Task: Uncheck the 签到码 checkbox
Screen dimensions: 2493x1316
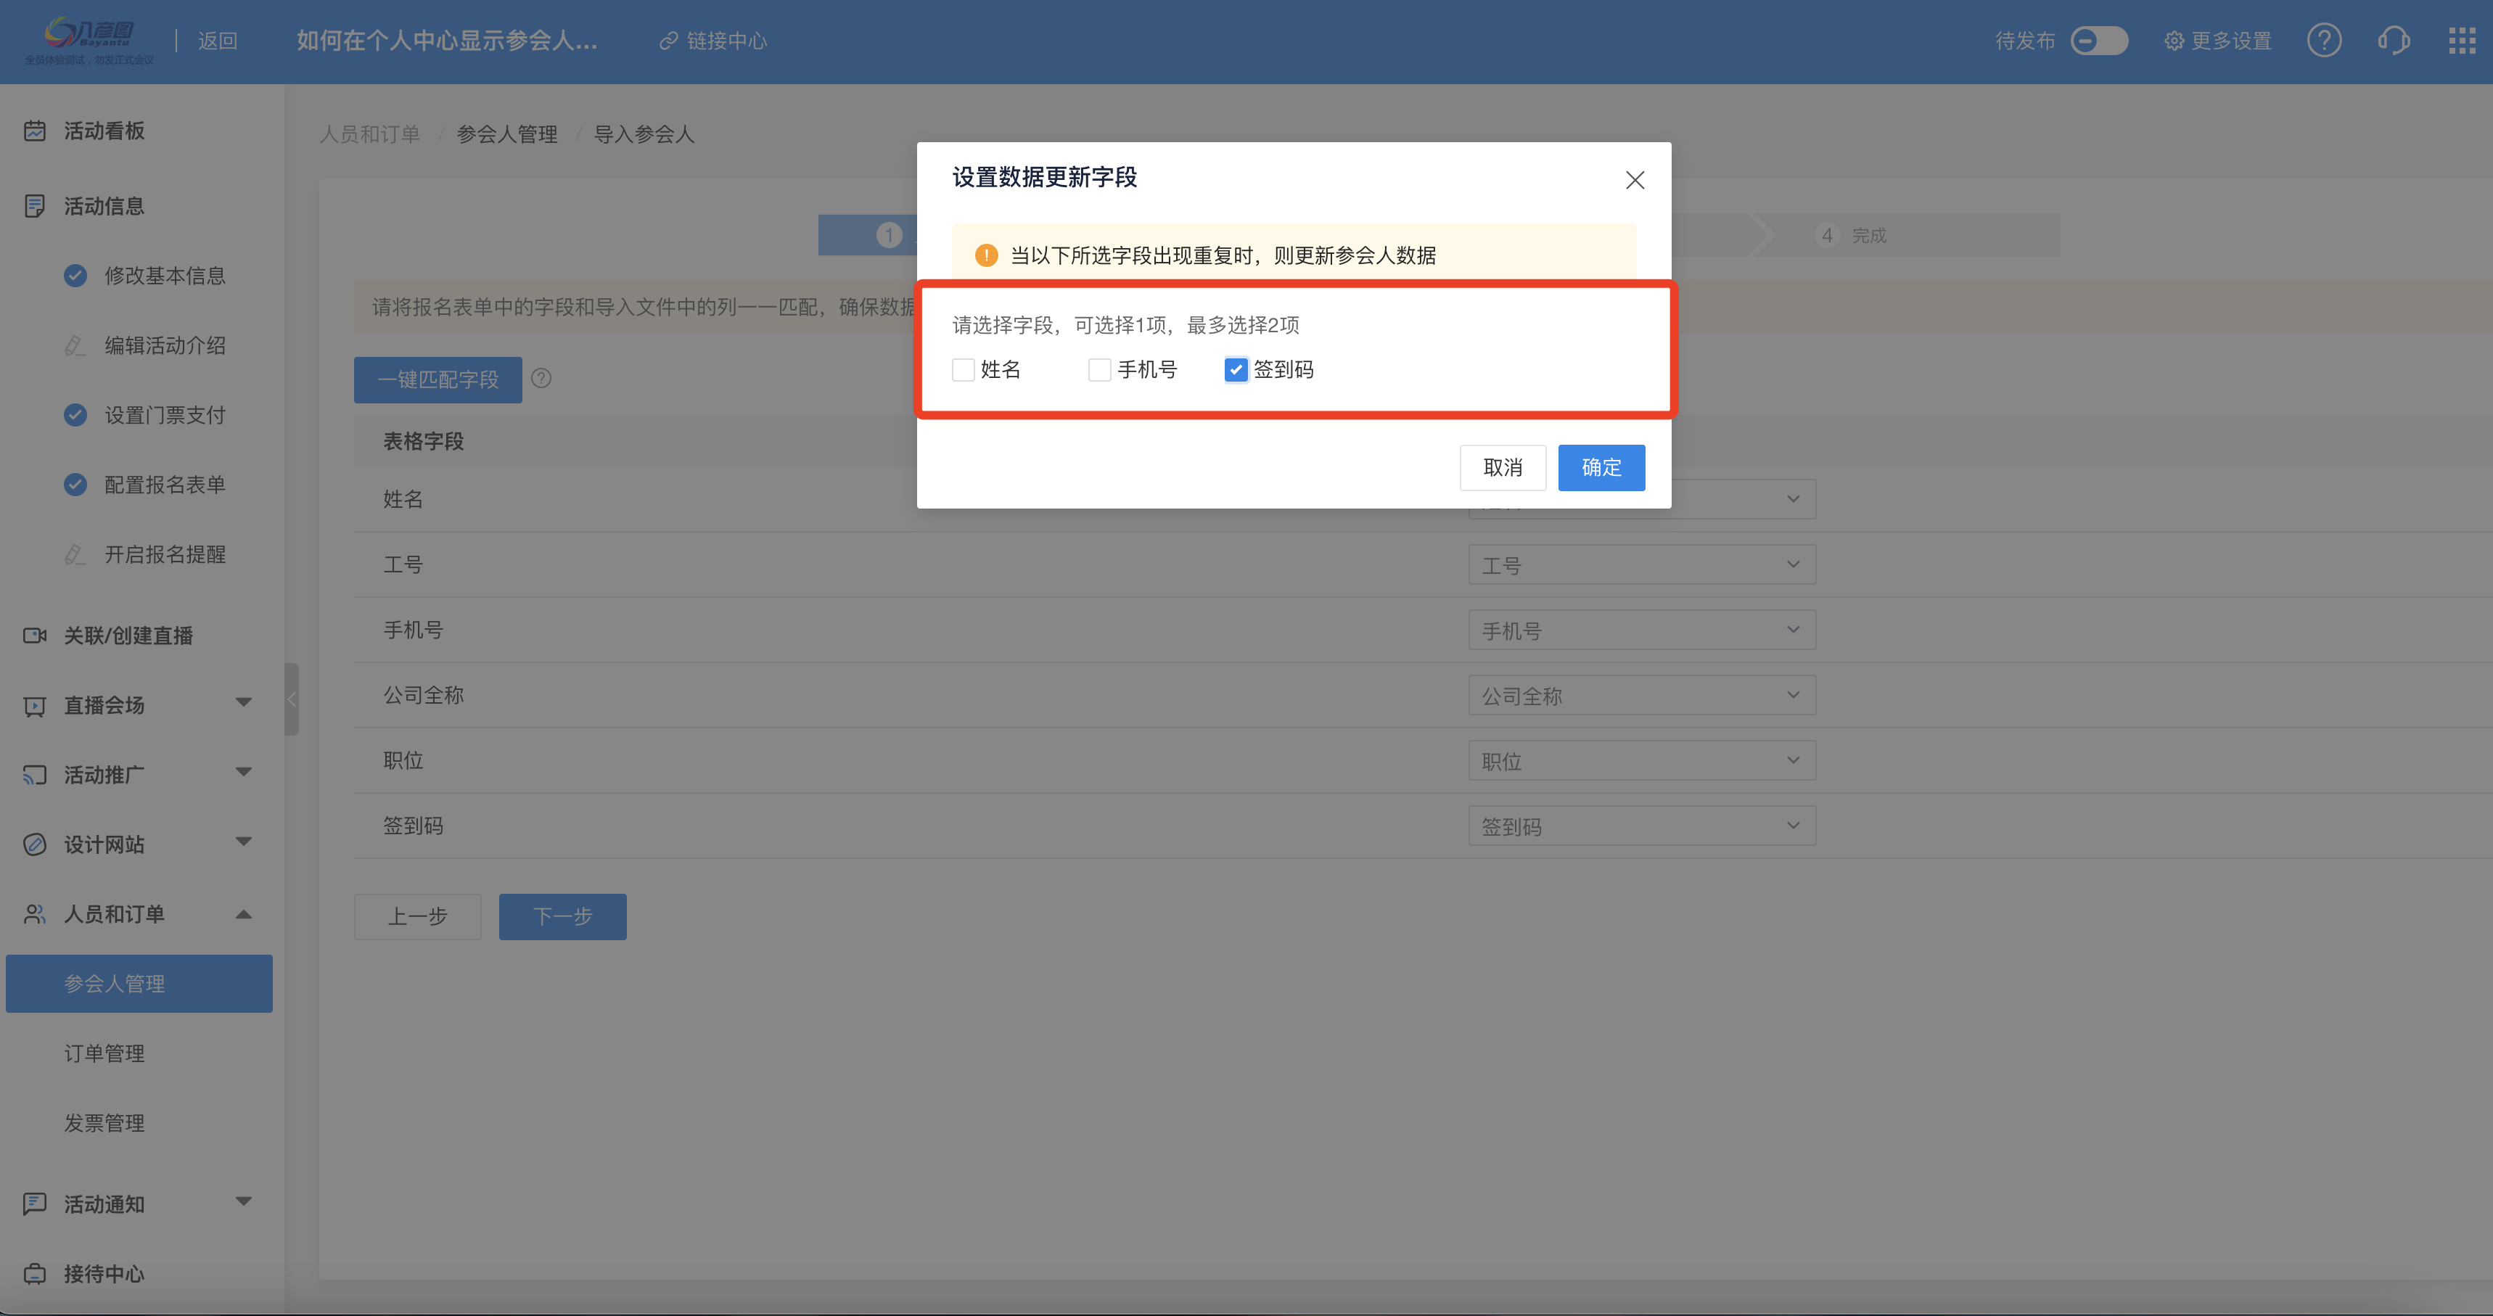Action: 1236,370
